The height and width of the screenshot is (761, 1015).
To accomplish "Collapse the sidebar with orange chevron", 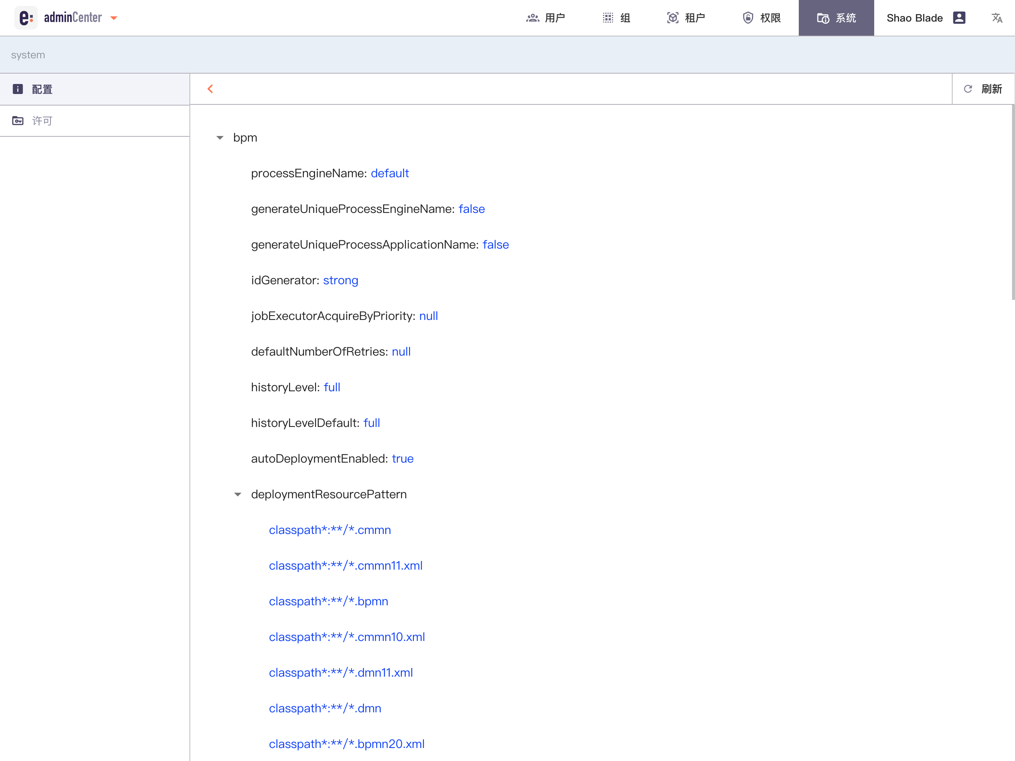I will pos(210,89).
